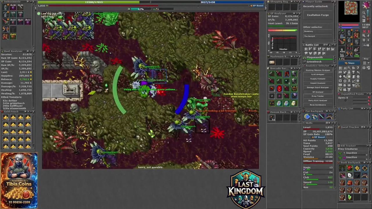
Task: Open the gear options icon
Action: click(364, 68)
